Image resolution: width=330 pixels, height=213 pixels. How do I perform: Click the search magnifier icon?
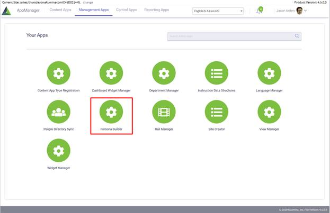point(297,36)
